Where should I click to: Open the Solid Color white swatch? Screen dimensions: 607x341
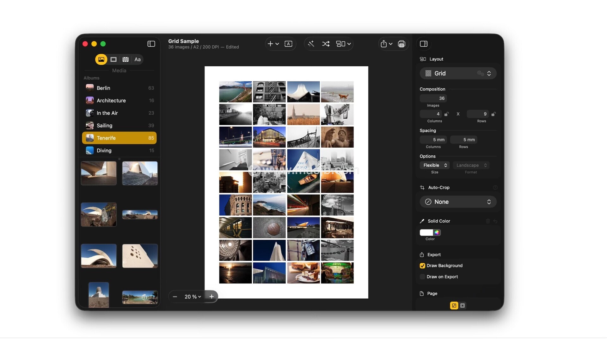426,233
